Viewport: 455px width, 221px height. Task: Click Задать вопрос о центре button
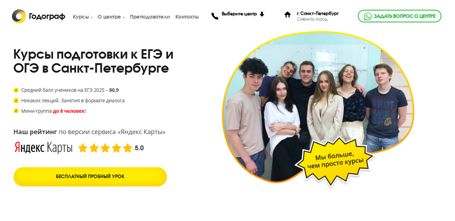click(400, 16)
